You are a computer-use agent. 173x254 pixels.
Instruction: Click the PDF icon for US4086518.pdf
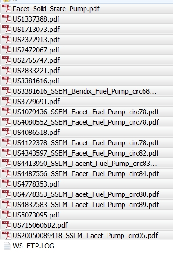(7, 132)
